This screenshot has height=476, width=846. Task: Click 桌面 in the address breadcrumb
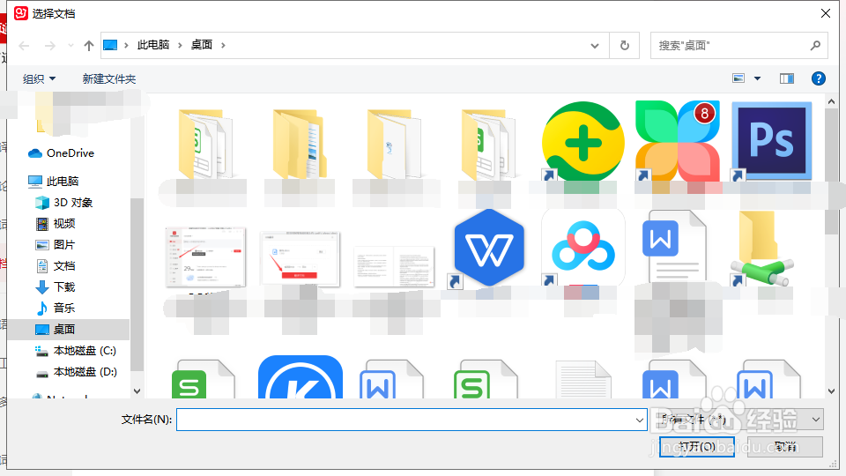pyautogui.click(x=201, y=45)
